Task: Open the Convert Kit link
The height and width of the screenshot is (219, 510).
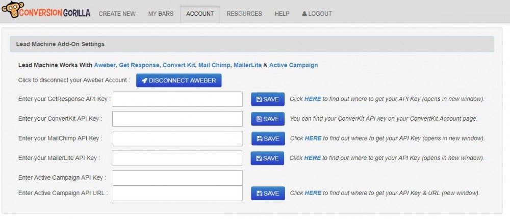Action: [179, 65]
